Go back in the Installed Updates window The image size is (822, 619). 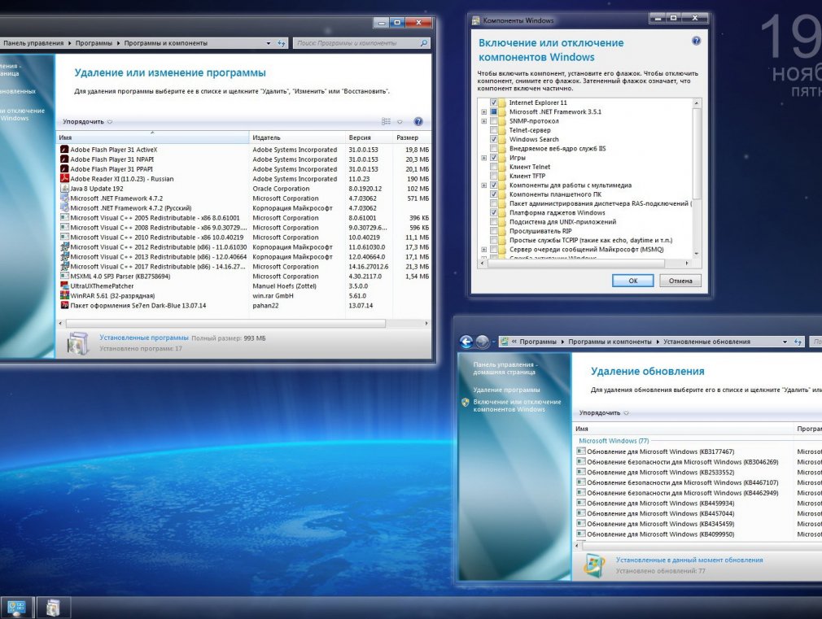click(x=466, y=342)
